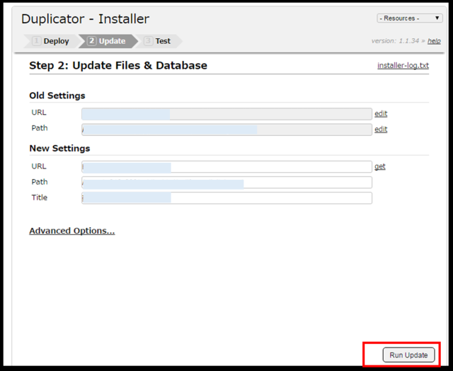Click the 'Duplicator - Installer' title
This screenshot has height=371, width=453.
[85, 19]
